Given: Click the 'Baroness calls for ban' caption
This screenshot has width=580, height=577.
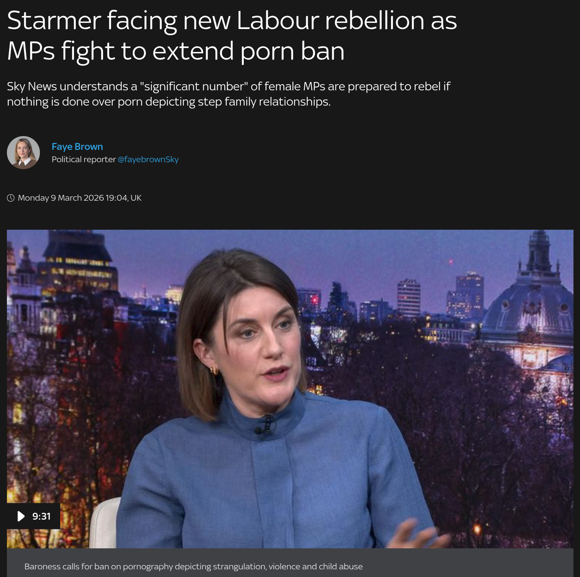Looking at the screenshot, I should [193, 566].
